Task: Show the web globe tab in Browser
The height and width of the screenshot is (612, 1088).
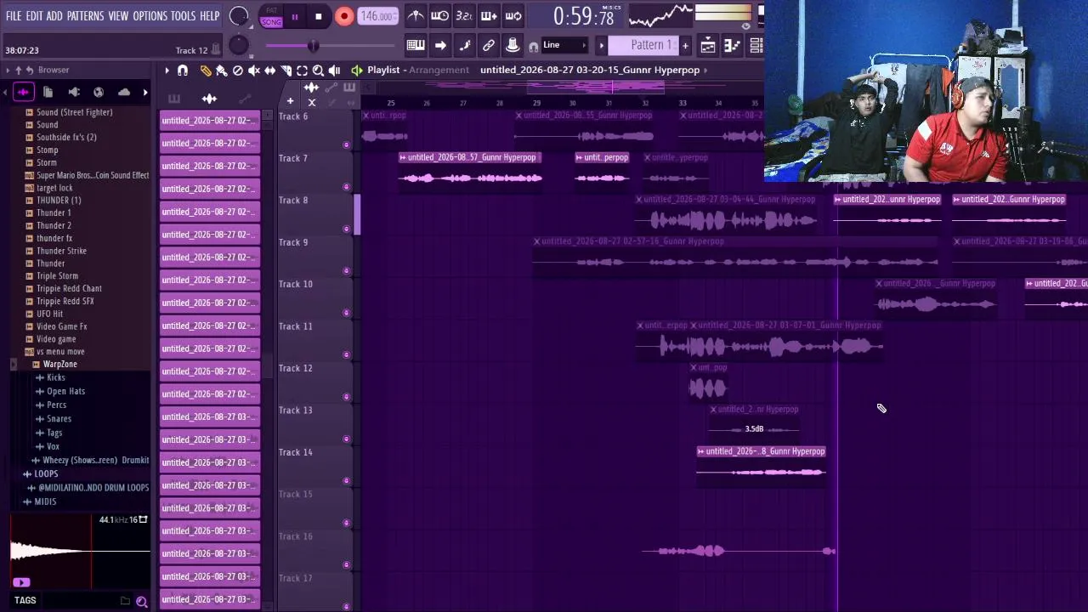Action: pyautogui.click(x=99, y=92)
